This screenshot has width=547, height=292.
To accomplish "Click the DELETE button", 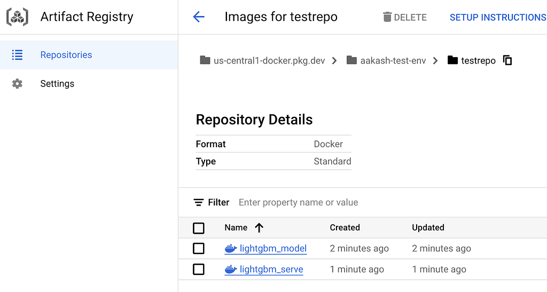I will click(405, 17).
